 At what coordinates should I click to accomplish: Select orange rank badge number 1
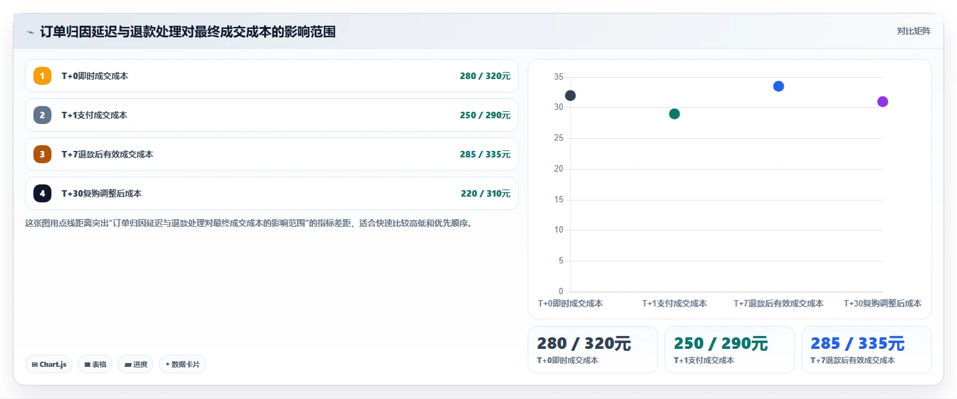click(x=42, y=76)
